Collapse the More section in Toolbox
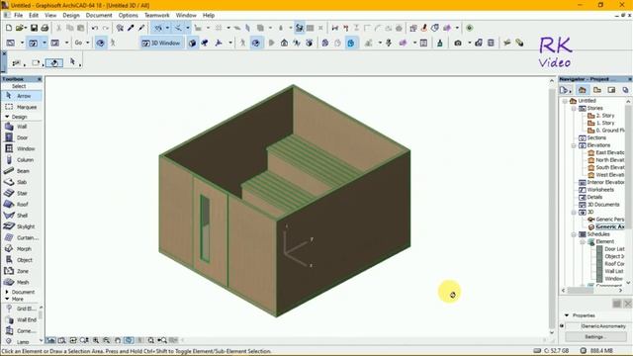The image size is (633, 356). [7, 299]
